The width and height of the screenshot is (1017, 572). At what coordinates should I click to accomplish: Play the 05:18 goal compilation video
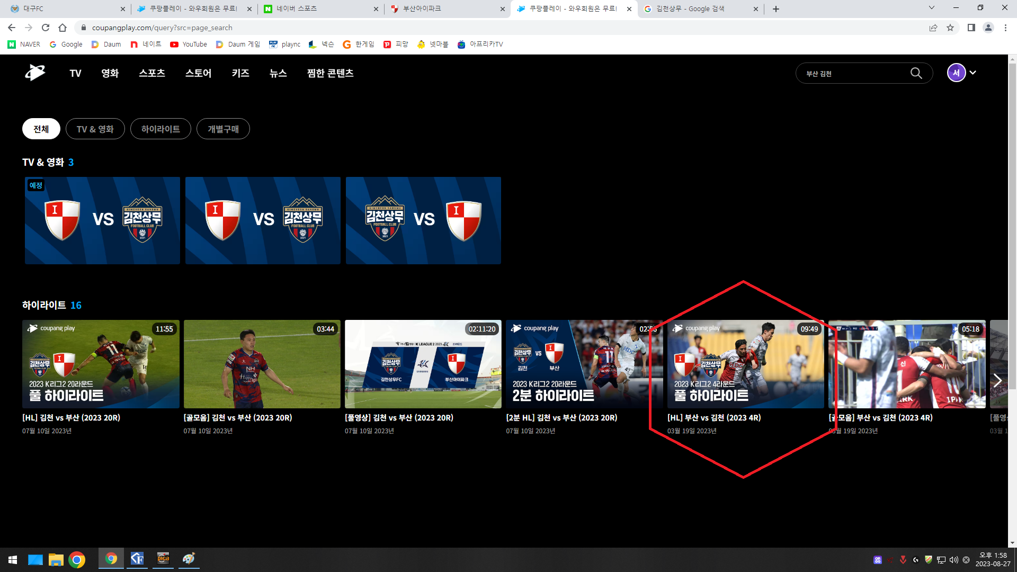click(907, 364)
